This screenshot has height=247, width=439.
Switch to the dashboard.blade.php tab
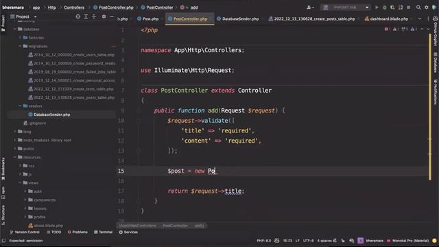[386, 19]
